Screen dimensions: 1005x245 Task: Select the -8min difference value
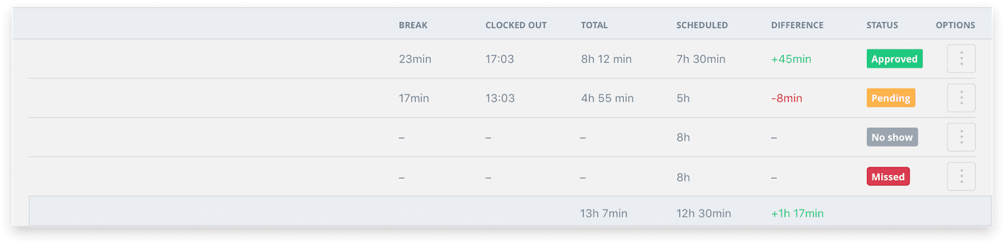(x=787, y=98)
